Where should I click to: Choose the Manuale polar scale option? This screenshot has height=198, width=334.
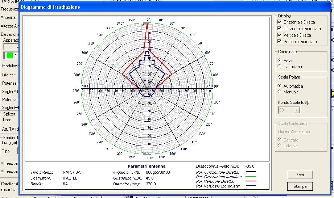pyautogui.click(x=279, y=92)
